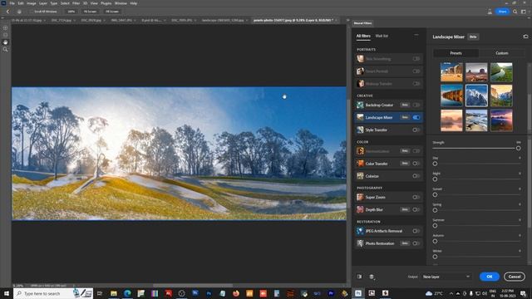Open File Explorer from the taskbar

click(114, 293)
